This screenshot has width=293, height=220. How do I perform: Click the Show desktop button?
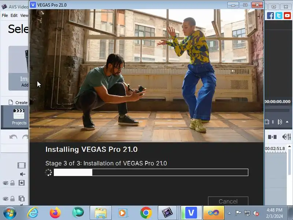tap(290, 213)
